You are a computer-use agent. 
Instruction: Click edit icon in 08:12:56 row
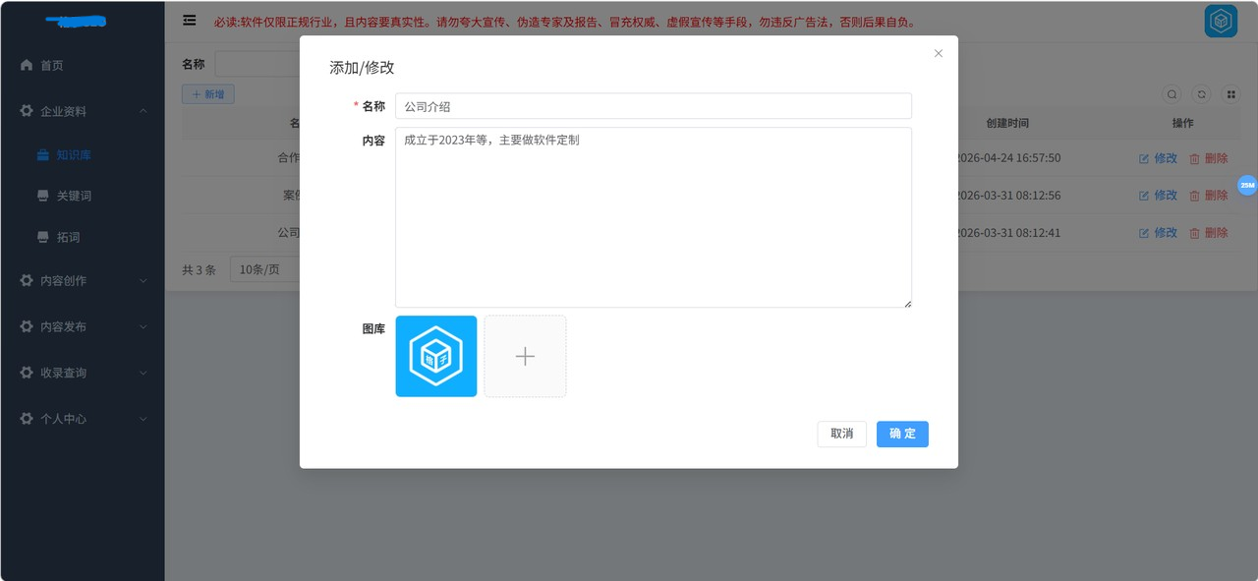coord(1144,196)
